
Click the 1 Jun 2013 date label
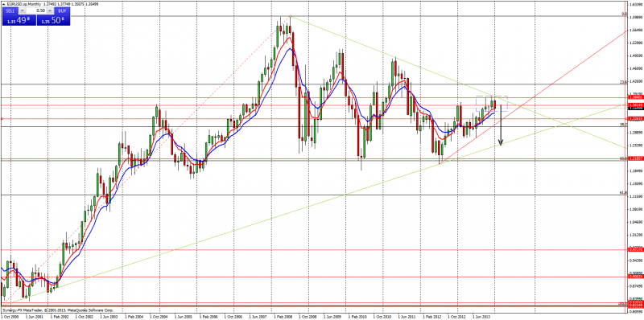tap(481, 317)
